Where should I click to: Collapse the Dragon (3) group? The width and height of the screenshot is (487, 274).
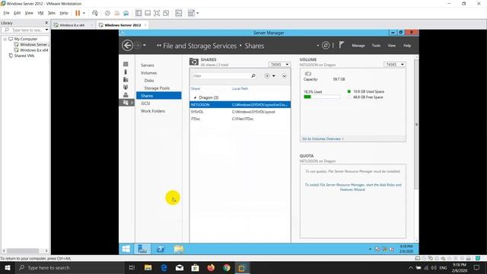pyautogui.click(x=195, y=97)
